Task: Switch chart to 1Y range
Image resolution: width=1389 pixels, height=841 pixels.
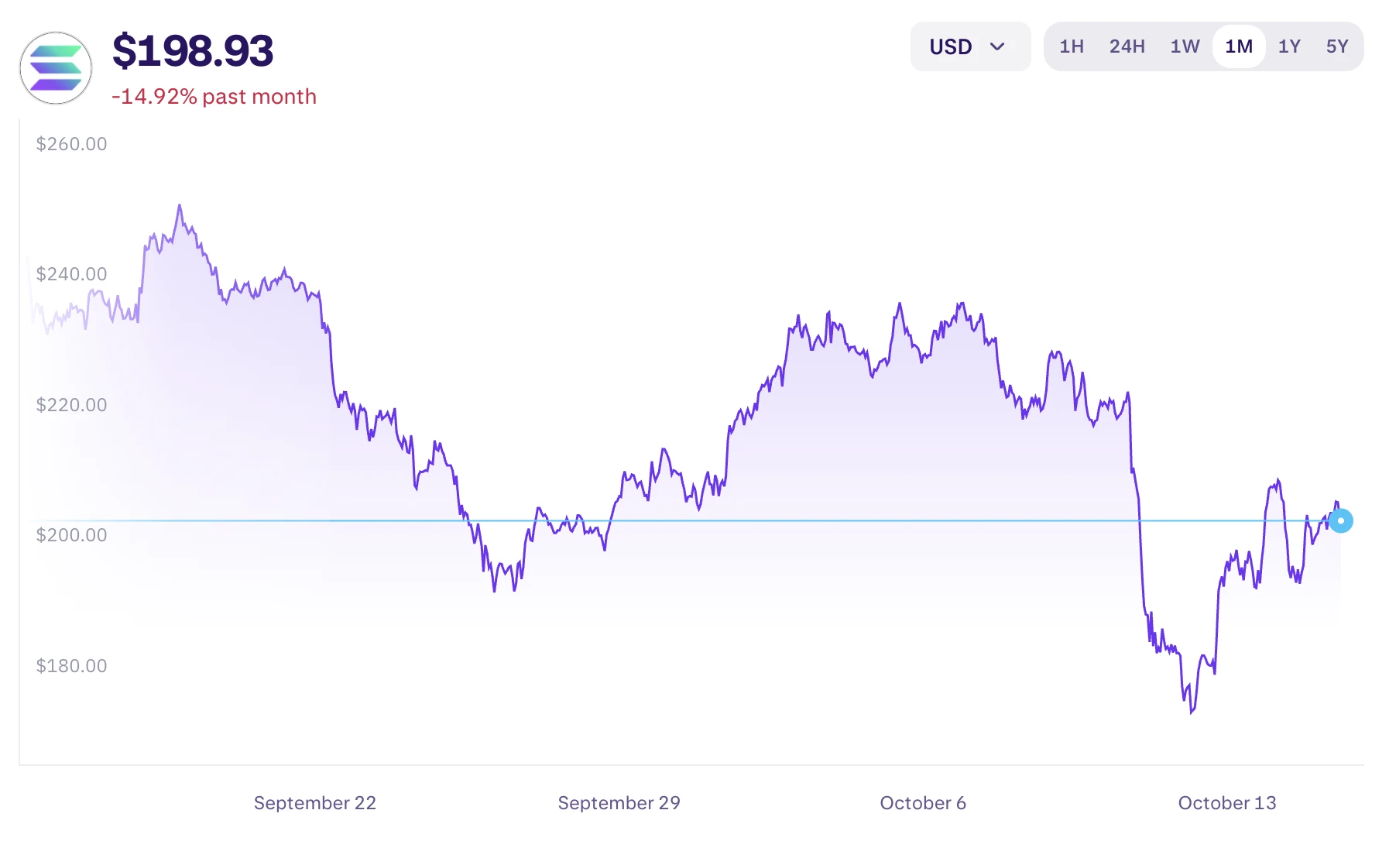Action: (1289, 46)
